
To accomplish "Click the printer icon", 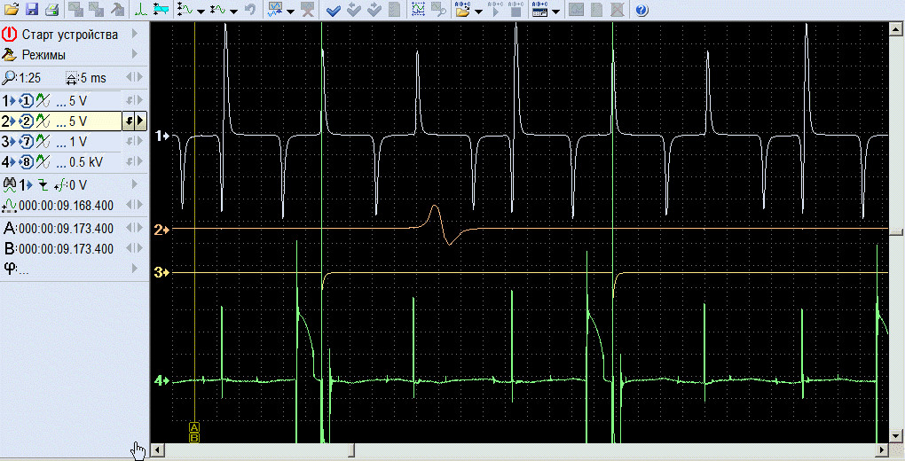I will point(52,9).
